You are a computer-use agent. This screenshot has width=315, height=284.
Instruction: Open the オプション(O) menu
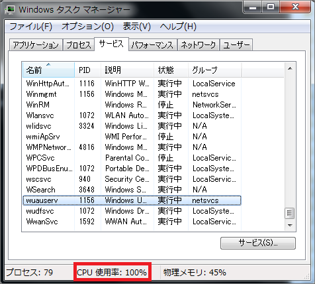tap(87, 27)
